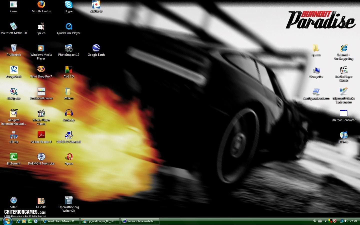Click Internet Explorer quick launch icon
Viewport: 360px width, 225px height.
[x=18, y=221]
